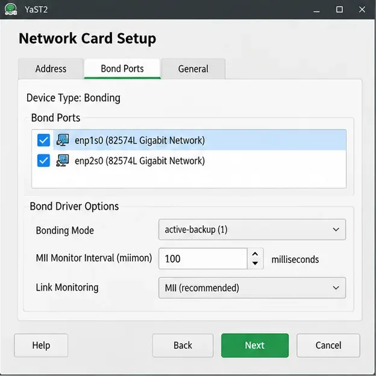This screenshot has width=376, height=376.
Task: Close the YaST2 window
Action: [362, 10]
